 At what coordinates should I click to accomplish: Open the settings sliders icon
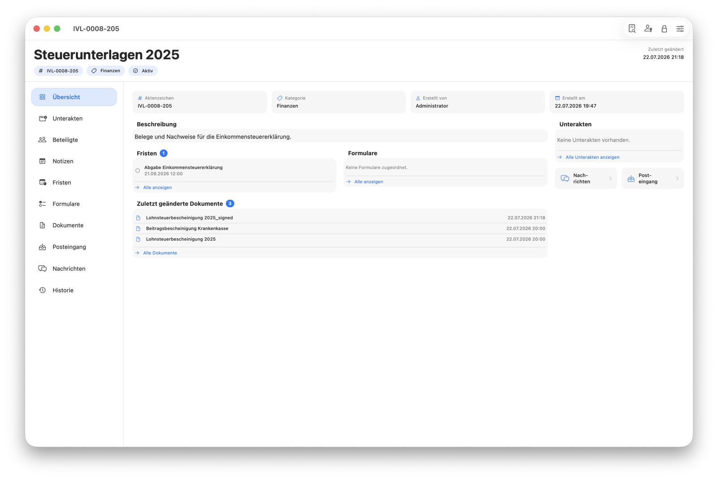tap(680, 29)
